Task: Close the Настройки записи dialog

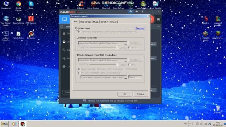Action: [148, 16]
